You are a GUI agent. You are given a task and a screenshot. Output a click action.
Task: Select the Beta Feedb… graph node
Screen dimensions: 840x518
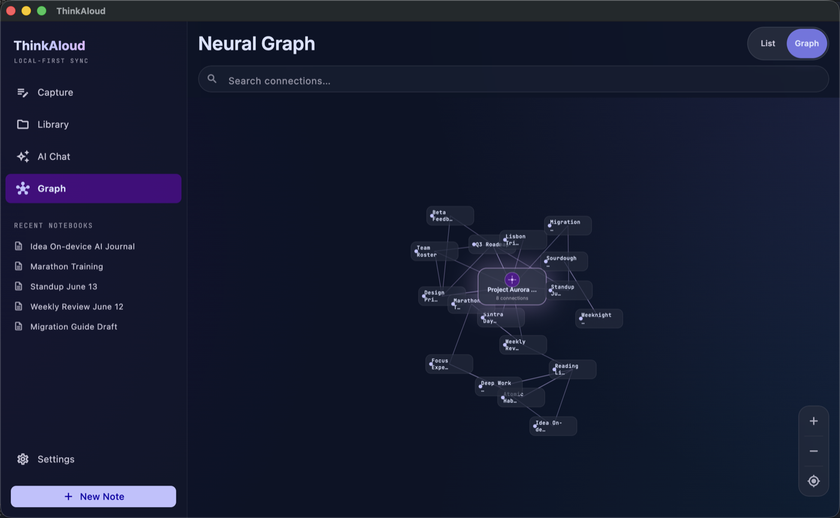[450, 216]
